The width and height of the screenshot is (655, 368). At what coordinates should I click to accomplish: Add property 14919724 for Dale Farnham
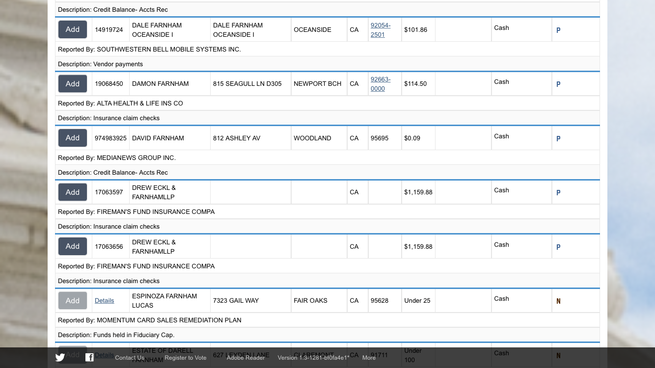73,29
